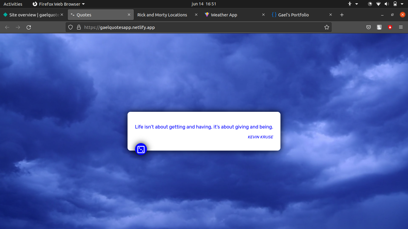
Task: Open the Save to Pocket icon
Action: [369, 27]
